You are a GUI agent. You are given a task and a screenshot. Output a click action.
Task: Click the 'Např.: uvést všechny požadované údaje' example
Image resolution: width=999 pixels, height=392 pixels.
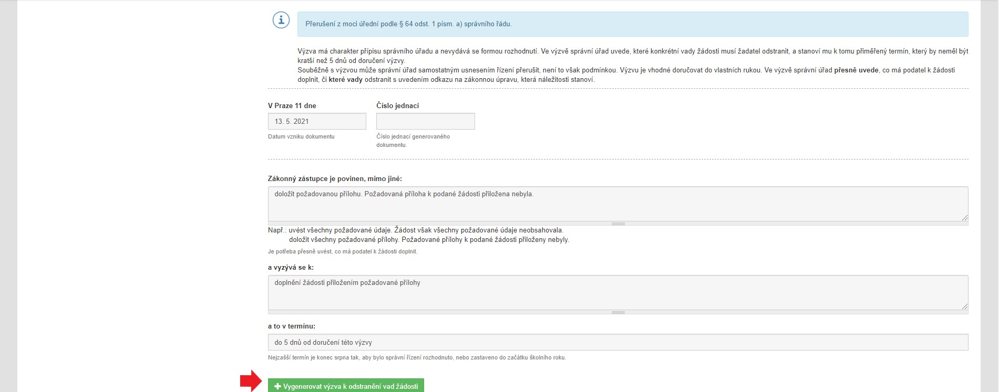[416, 230]
